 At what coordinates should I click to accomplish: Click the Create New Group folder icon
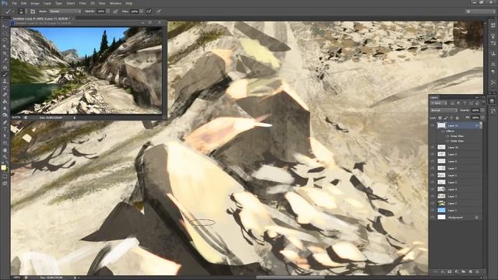(x=464, y=271)
